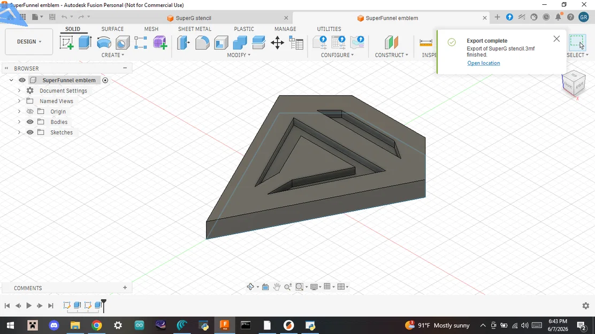
Task: Click the Configure table icon
Action: tap(338, 42)
